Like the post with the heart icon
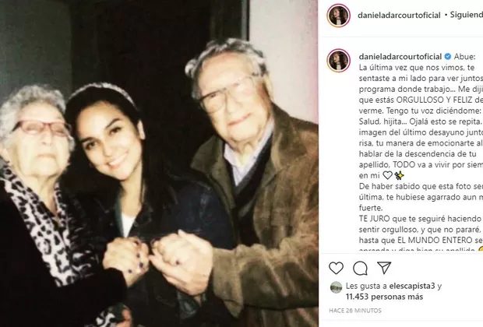 336,268
